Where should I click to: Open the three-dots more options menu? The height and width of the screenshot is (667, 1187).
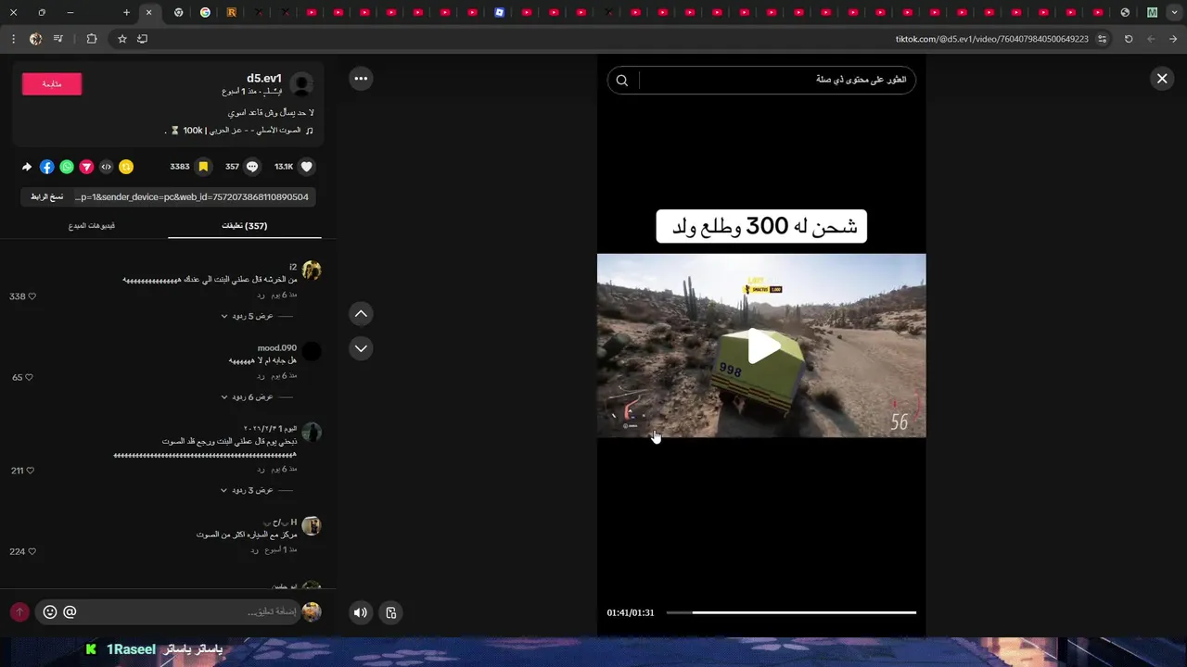pyautogui.click(x=361, y=79)
